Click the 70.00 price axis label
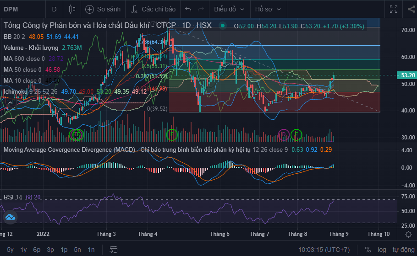417x256 pixels. point(408,30)
